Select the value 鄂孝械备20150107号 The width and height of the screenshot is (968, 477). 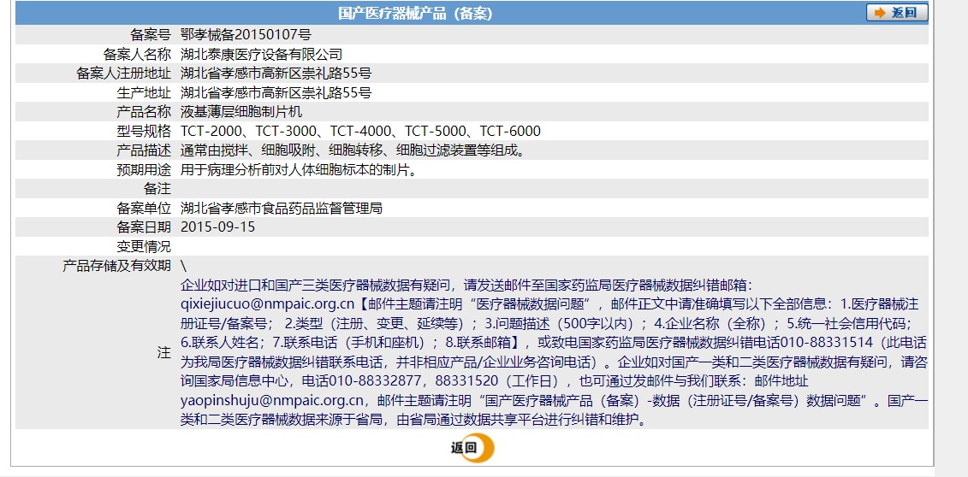(246, 35)
